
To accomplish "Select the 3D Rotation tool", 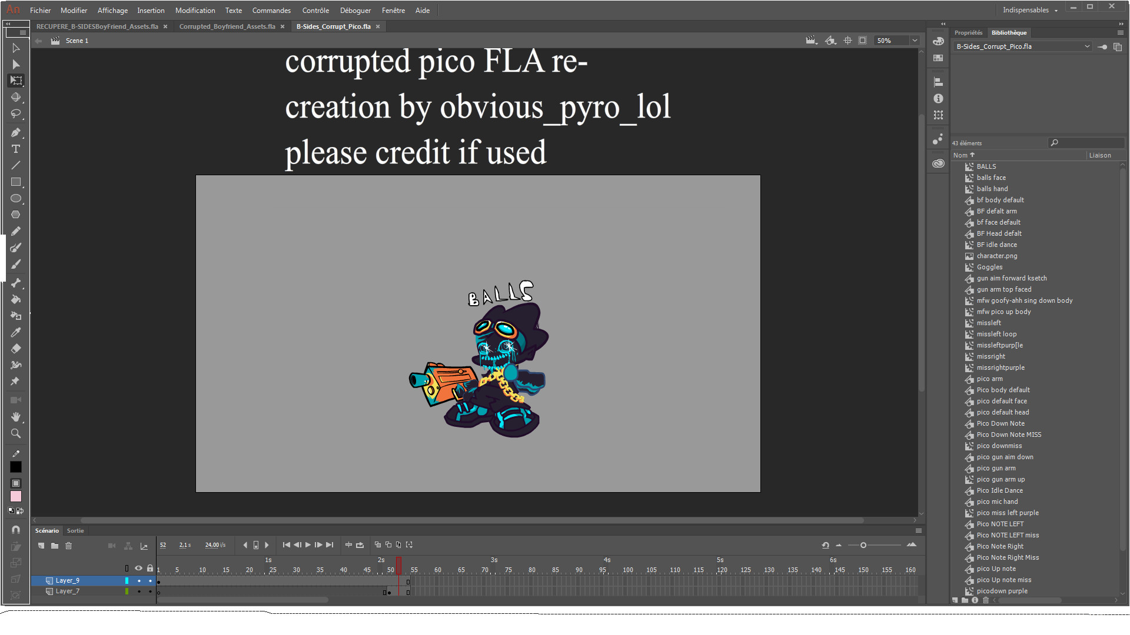I will (16, 97).
